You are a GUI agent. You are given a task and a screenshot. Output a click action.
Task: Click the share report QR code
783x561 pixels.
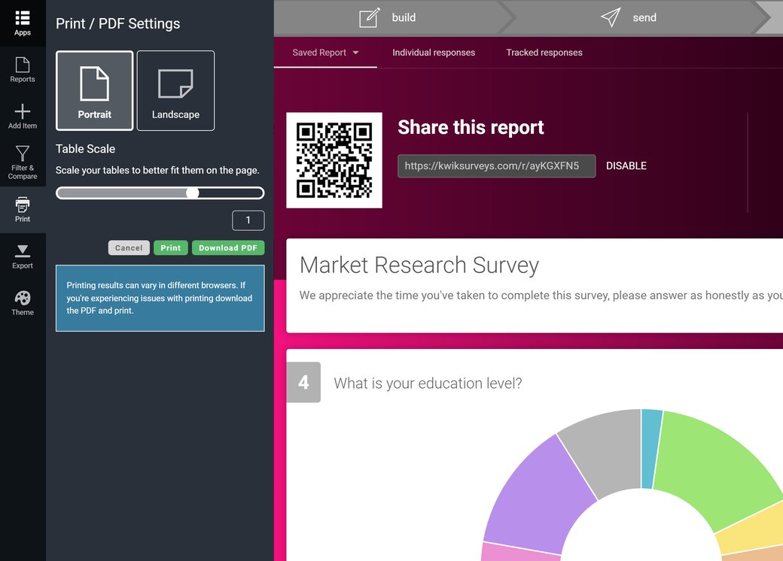point(334,159)
